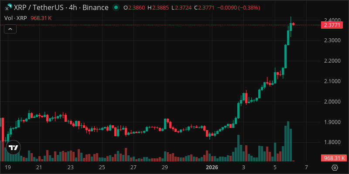Click the open value O2.3860
349x174 pixels.
pos(134,8)
